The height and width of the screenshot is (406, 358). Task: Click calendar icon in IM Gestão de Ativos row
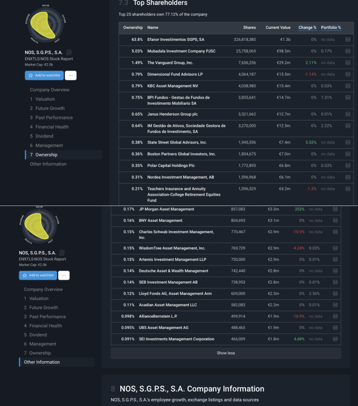click(x=348, y=126)
